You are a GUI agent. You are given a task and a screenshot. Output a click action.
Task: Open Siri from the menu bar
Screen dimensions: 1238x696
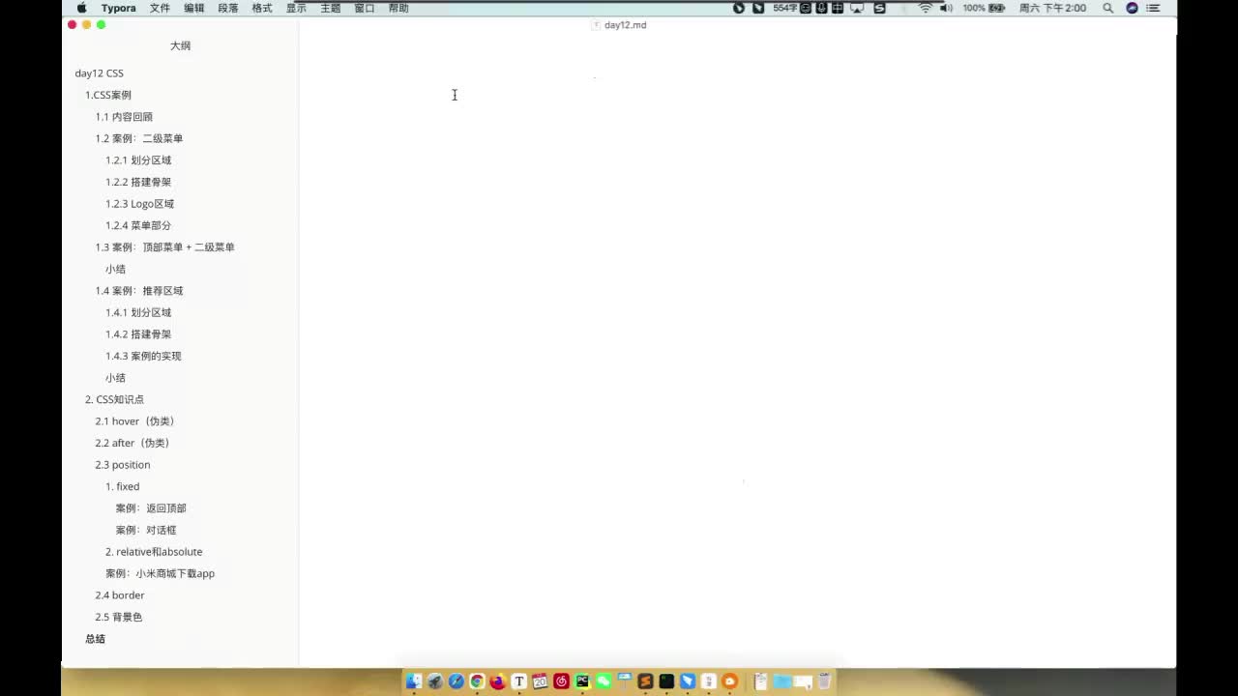click(x=1132, y=8)
